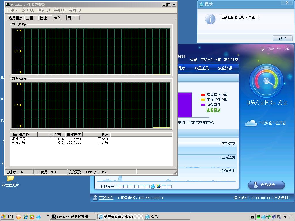
Task: Click the info icon in 提示 dialog
Action: point(210,19)
